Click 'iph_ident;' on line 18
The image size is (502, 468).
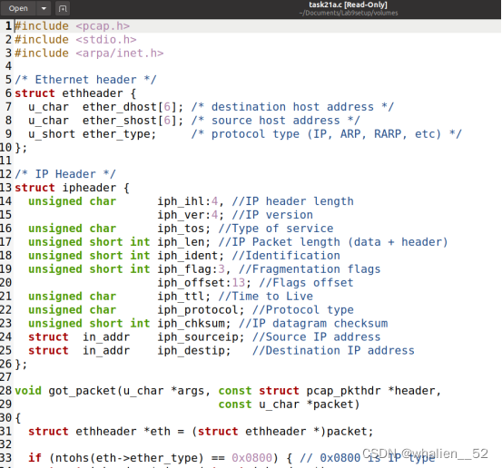pos(190,256)
